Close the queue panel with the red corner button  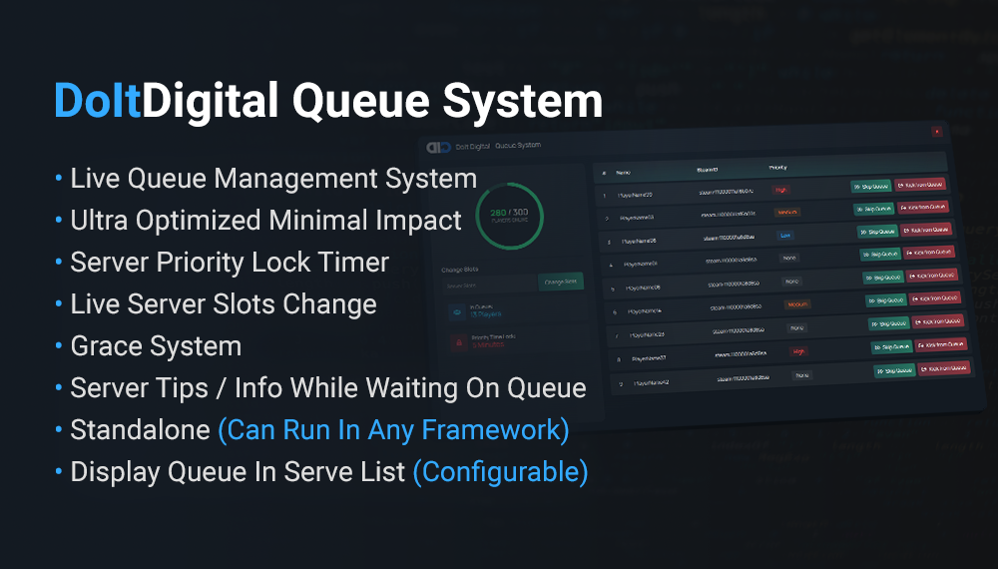(x=936, y=132)
